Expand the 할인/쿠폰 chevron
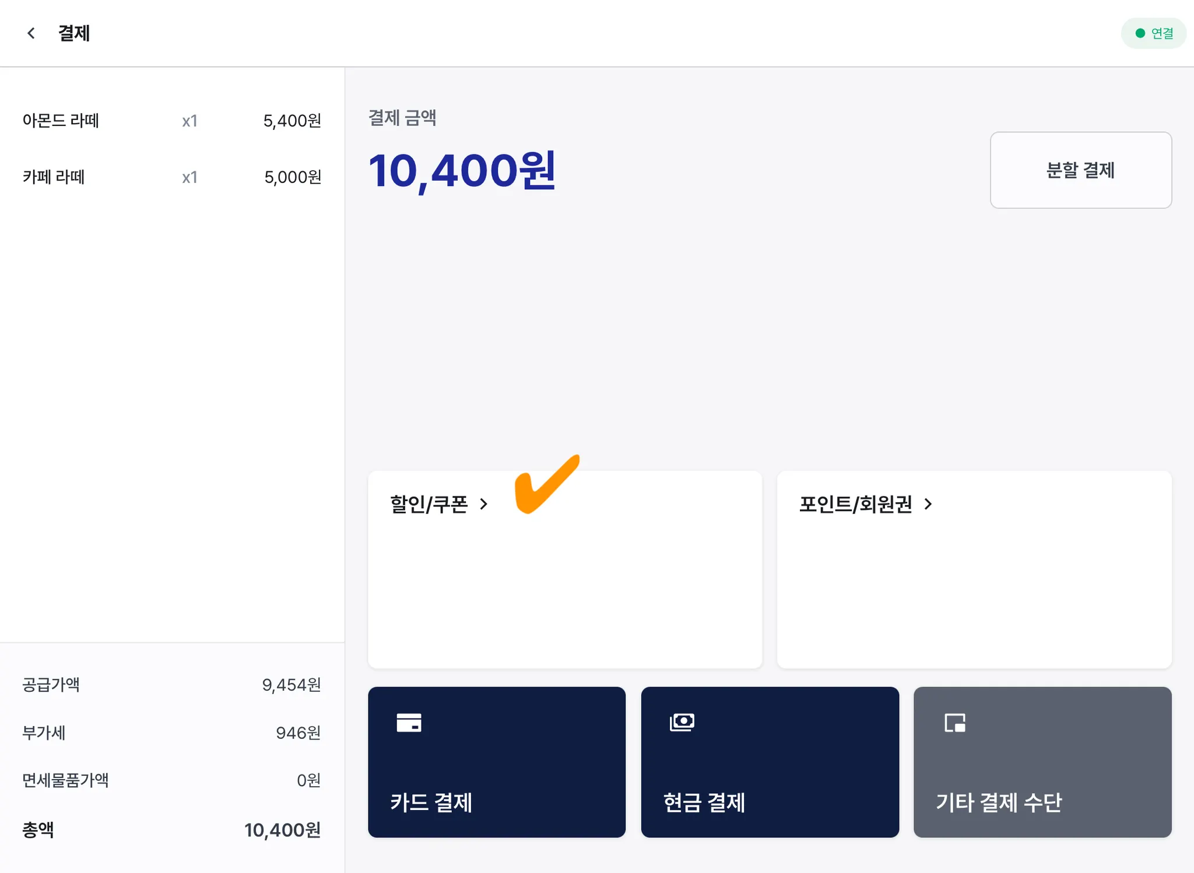The width and height of the screenshot is (1194, 873). tap(484, 504)
